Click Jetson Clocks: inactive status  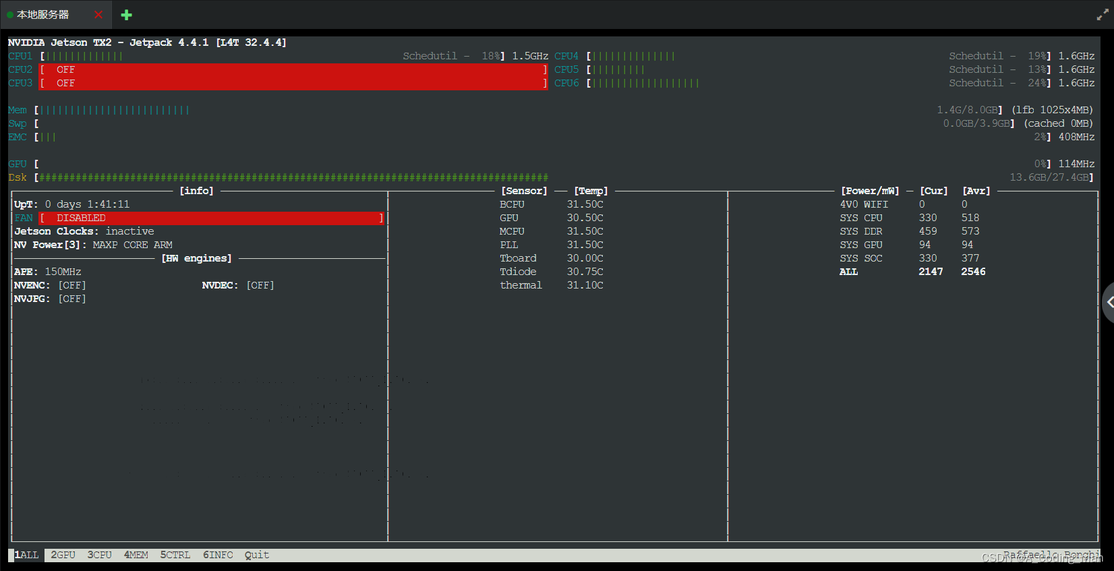point(84,231)
